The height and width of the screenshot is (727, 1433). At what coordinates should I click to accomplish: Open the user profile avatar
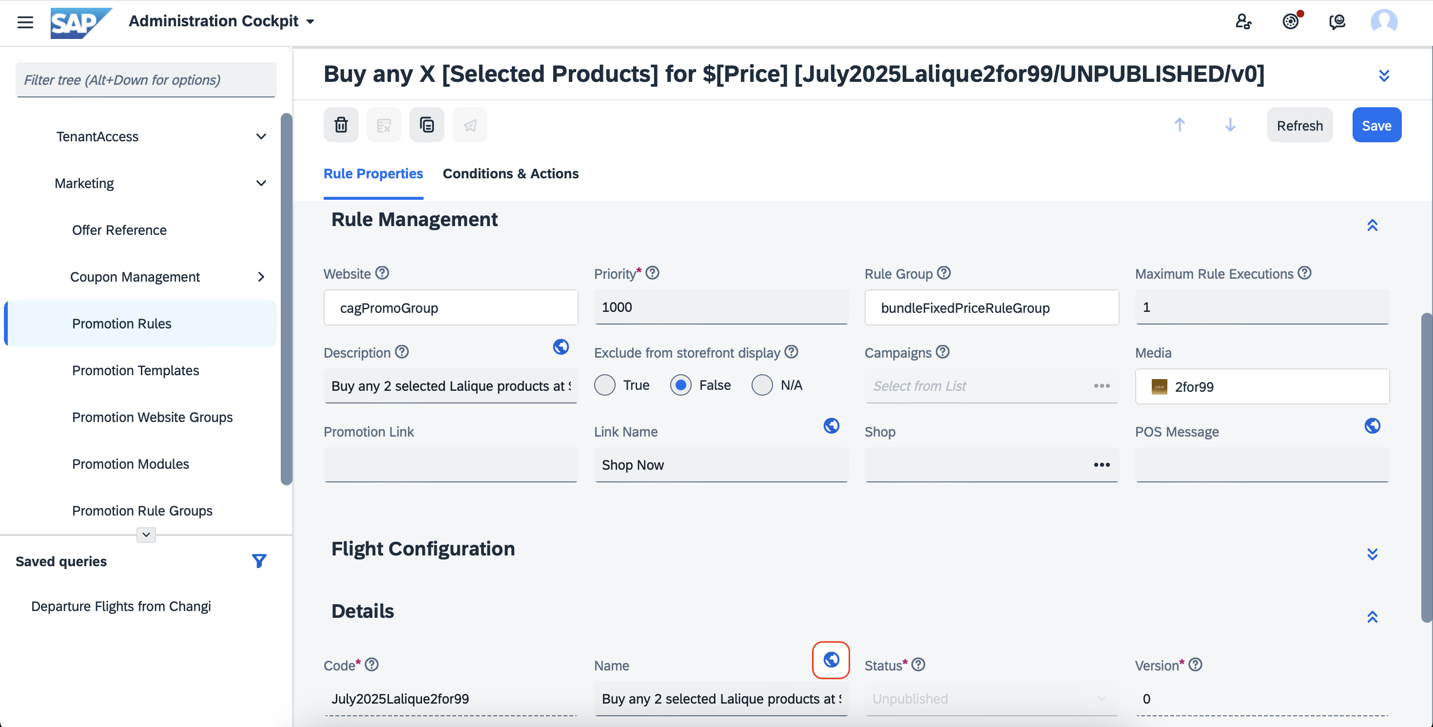(x=1384, y=22)
